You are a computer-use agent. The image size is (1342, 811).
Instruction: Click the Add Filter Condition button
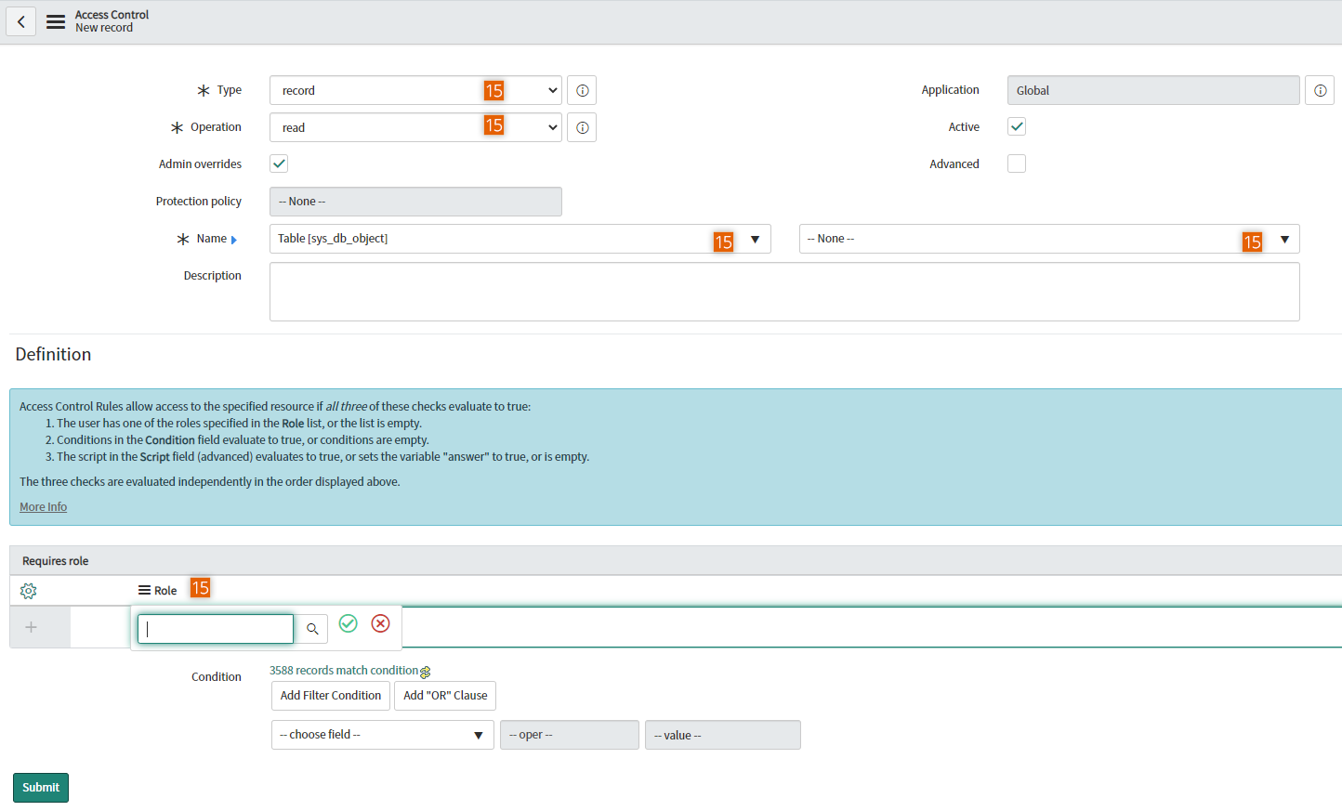click(331, 696)
